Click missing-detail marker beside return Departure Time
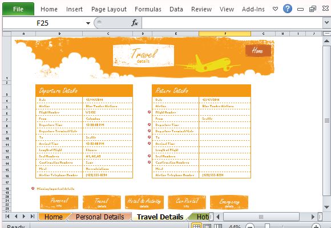331x228 pixels. point(150,125)
